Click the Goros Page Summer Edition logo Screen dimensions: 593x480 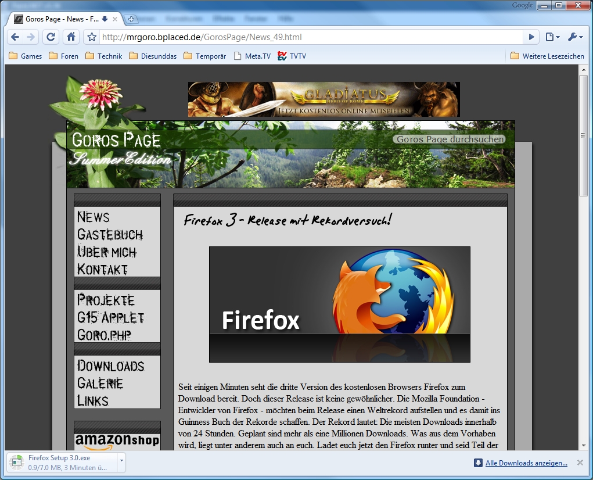point(119,148)
